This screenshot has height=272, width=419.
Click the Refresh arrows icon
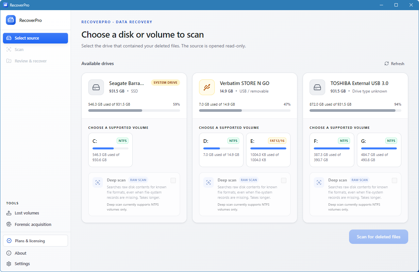pyautogui.click(x=387, y=64)
